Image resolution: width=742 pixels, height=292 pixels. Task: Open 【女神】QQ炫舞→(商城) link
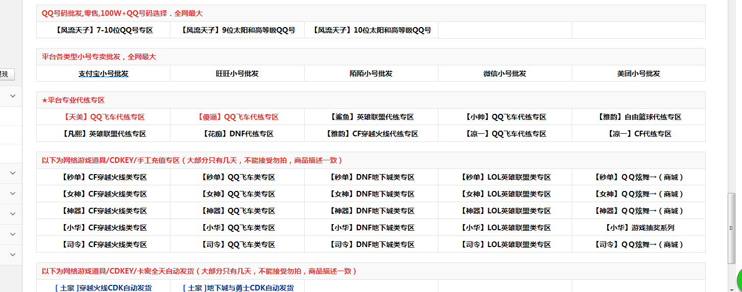tap(638, 194)
